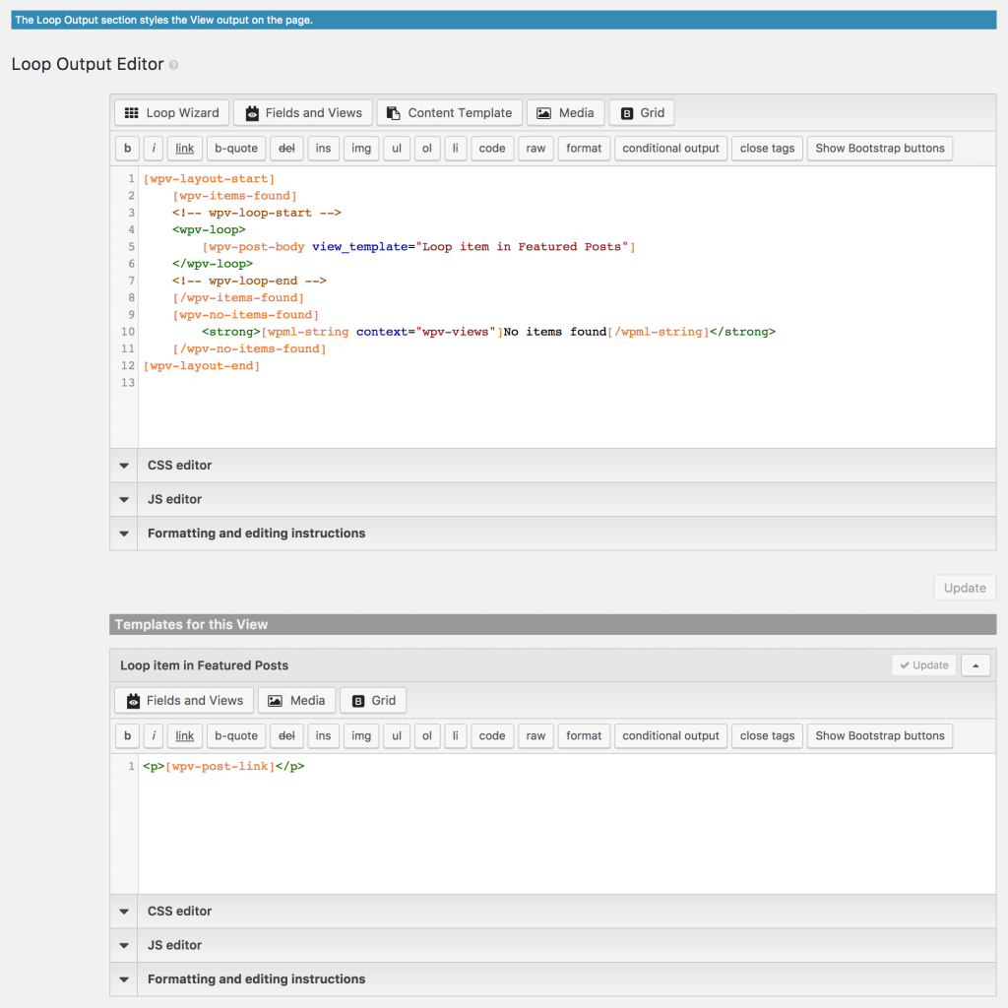Insert link via Loop Output toolbar
Screen dimensions: 1008x1008
(x=184, y=149)
